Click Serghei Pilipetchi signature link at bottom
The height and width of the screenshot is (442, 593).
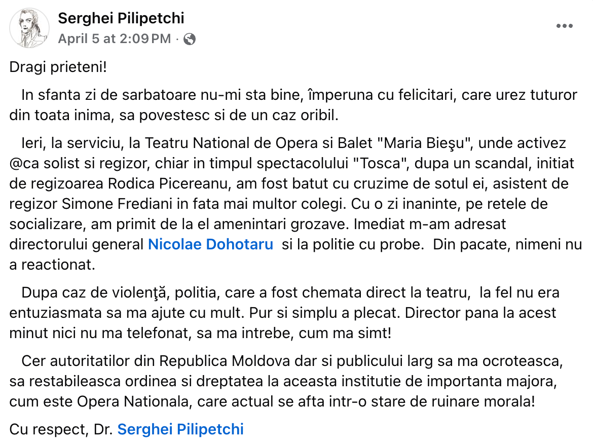180,429
